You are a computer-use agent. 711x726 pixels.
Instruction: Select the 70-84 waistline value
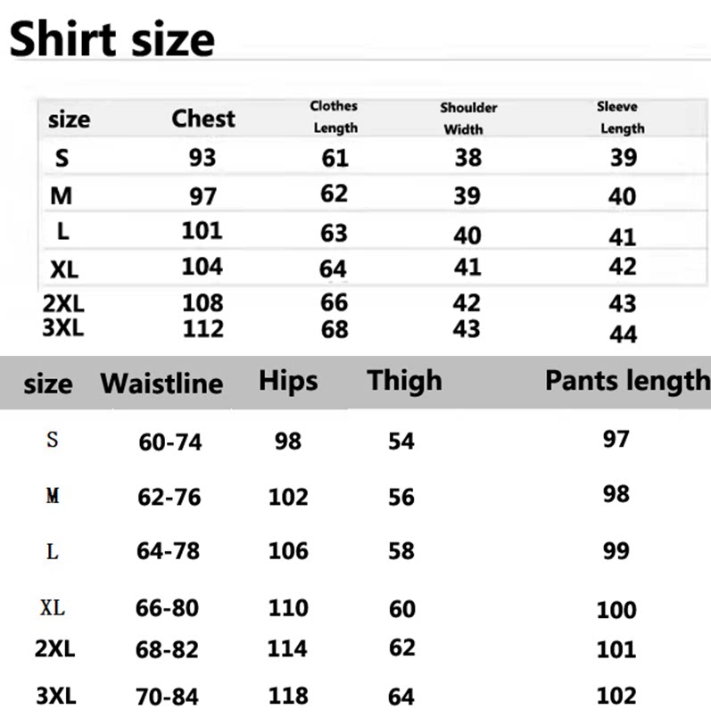tap(167, 697)
